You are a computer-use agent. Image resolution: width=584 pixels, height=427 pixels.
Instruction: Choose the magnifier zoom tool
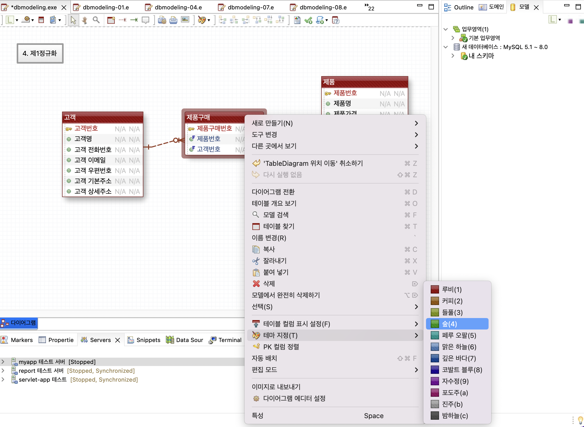(x=96, y=20)
